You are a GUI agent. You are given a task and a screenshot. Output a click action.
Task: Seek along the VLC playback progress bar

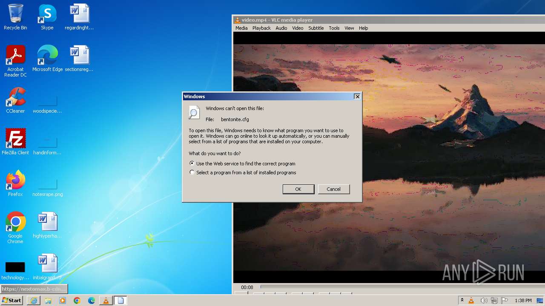point(402,287)
